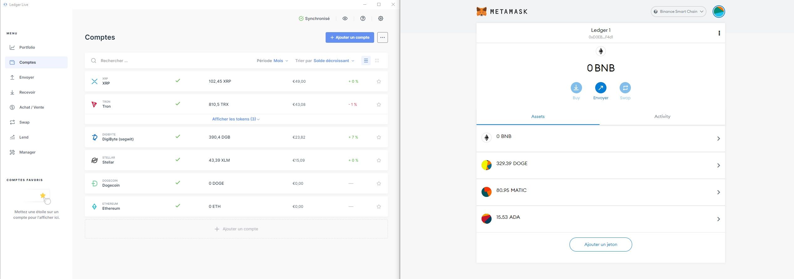Switch to grid view of accounts
794x279 pixels.
point(377,61)
